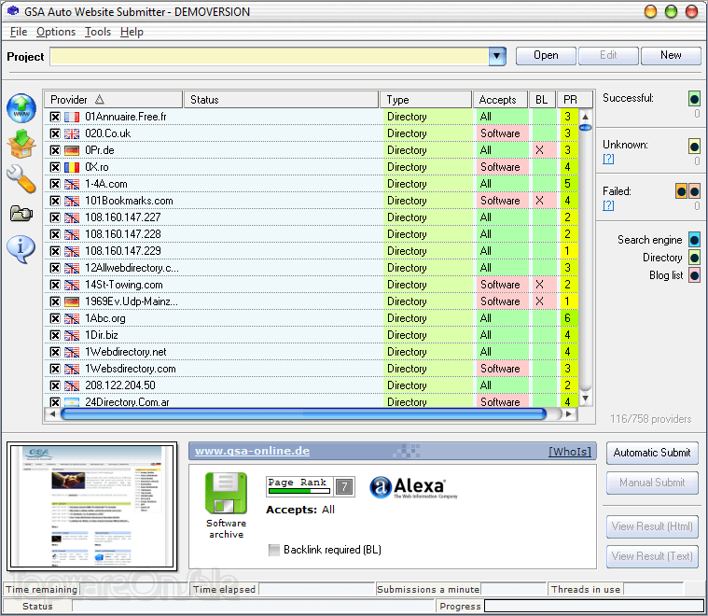Screen dimensions: 708x616
Task: Click the Romanian flag beside 0X.ro
Action: [x=72, y=167]
